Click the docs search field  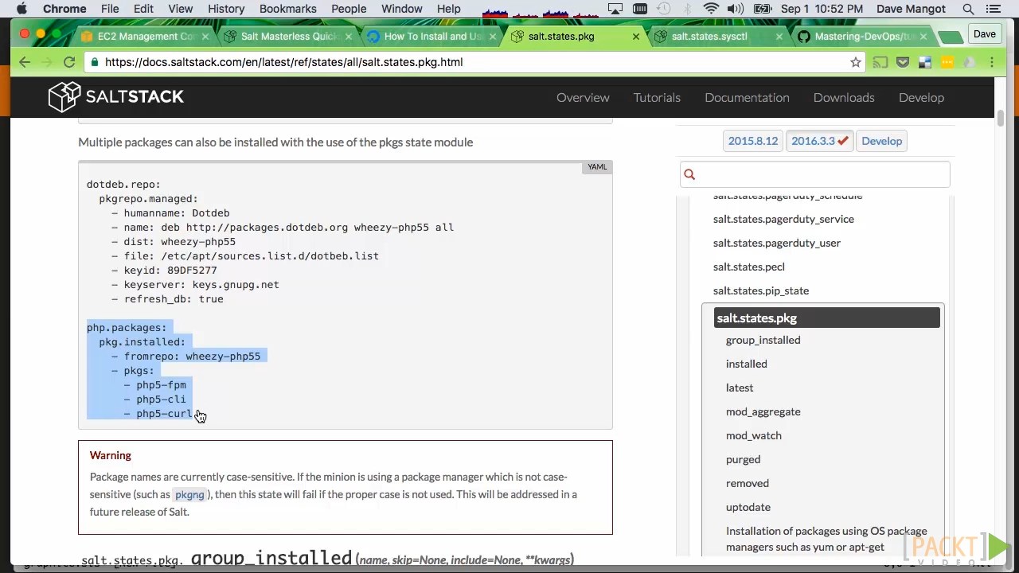tap(814, 174)
